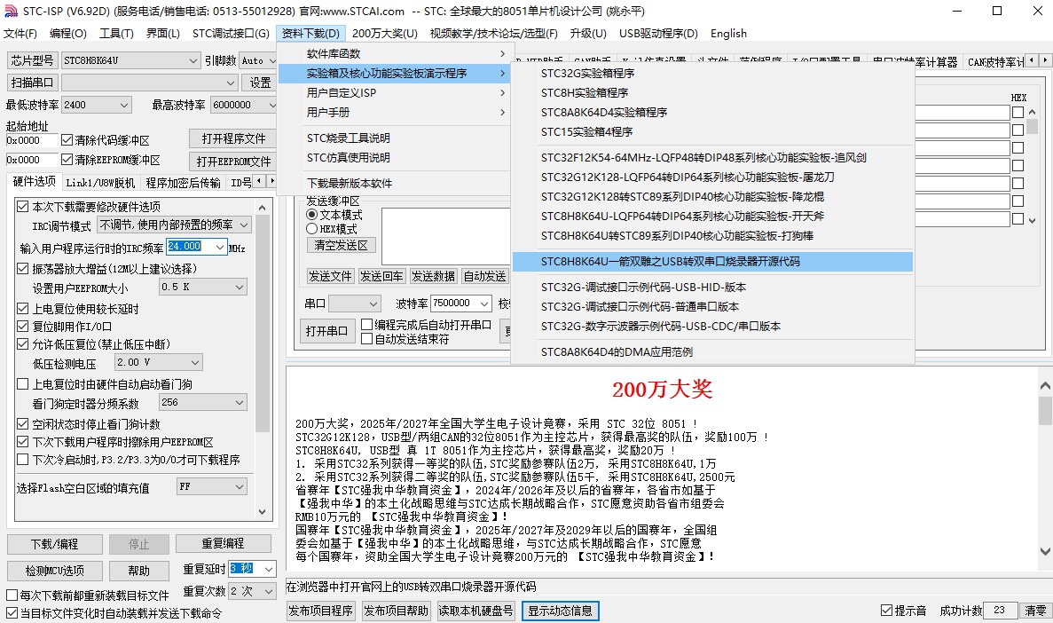Open 芯片型号 STC8H8K64U dropdown
Image resolution: width=1053 pixels, height=623 pixels.
131,60
